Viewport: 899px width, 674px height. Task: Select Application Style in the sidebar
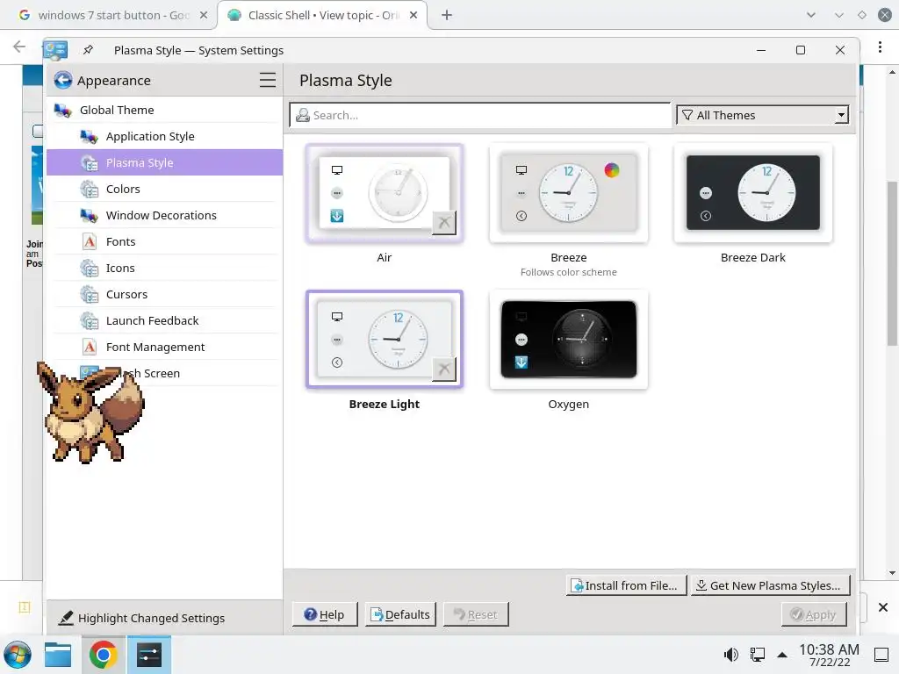point(164,136)
